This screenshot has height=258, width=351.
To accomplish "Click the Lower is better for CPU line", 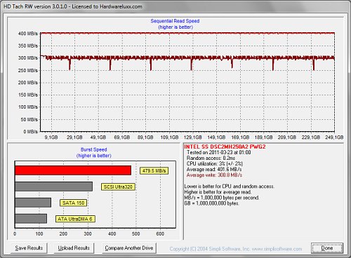I will [x=230, y=186].
